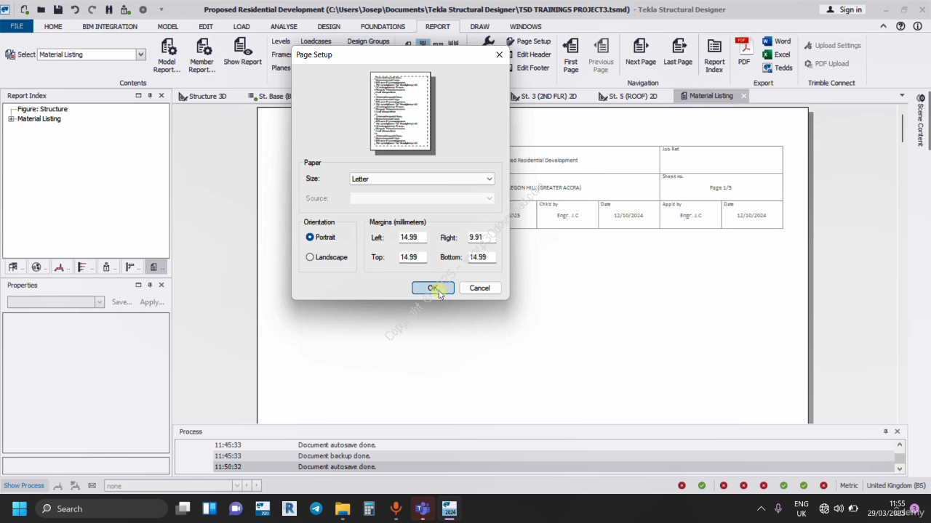The height and width of the screenshot is (523, 931).
Task: Go to Next Page of report
Action: coord(640,53)
